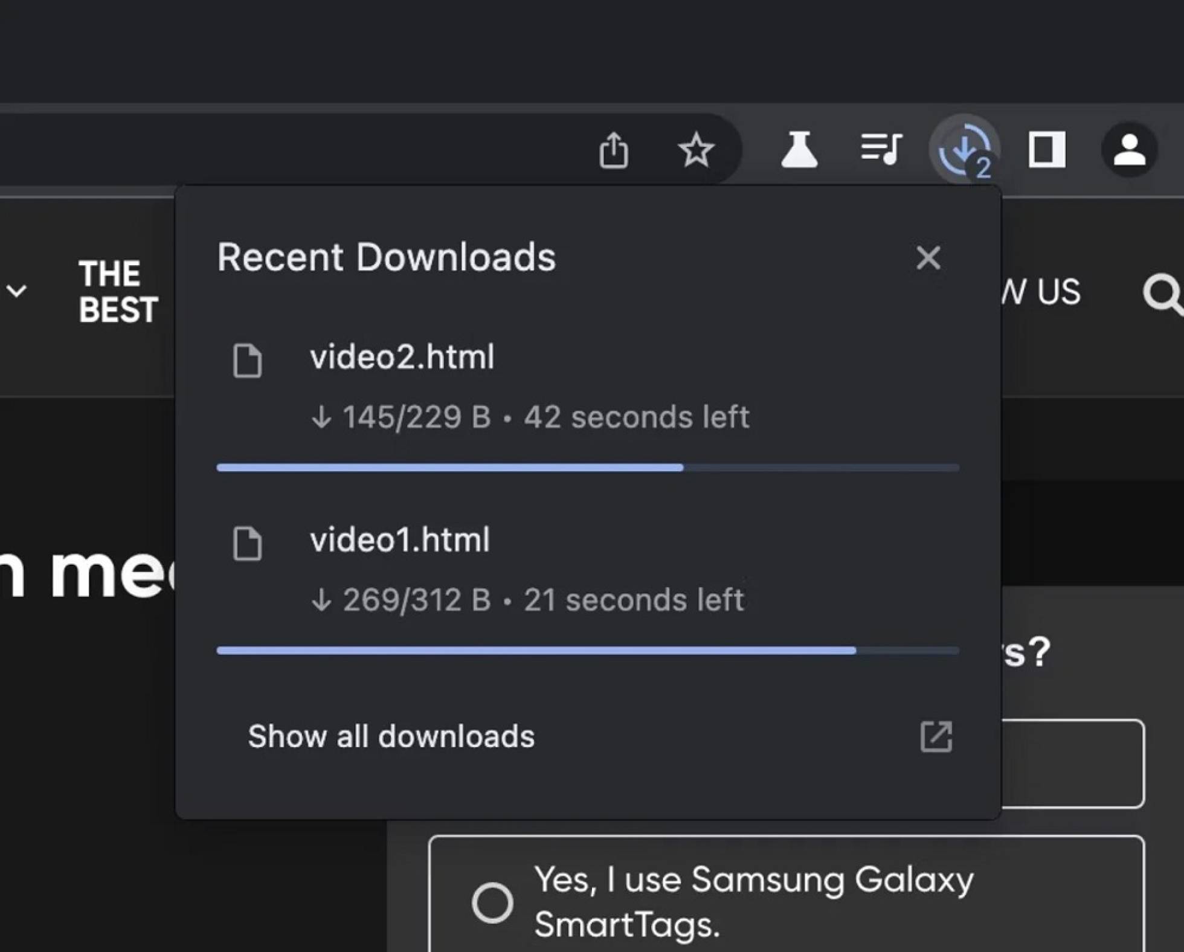Click the video1.html progress bar
Screen dimensions: 1184x952
pos(587,651)
